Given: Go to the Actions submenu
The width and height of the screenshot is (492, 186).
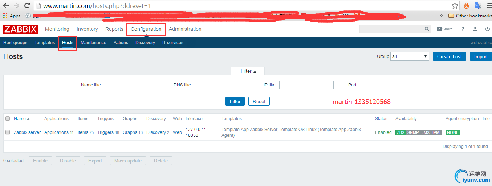Looking at the screenshot, I should [x=121, y=43].
